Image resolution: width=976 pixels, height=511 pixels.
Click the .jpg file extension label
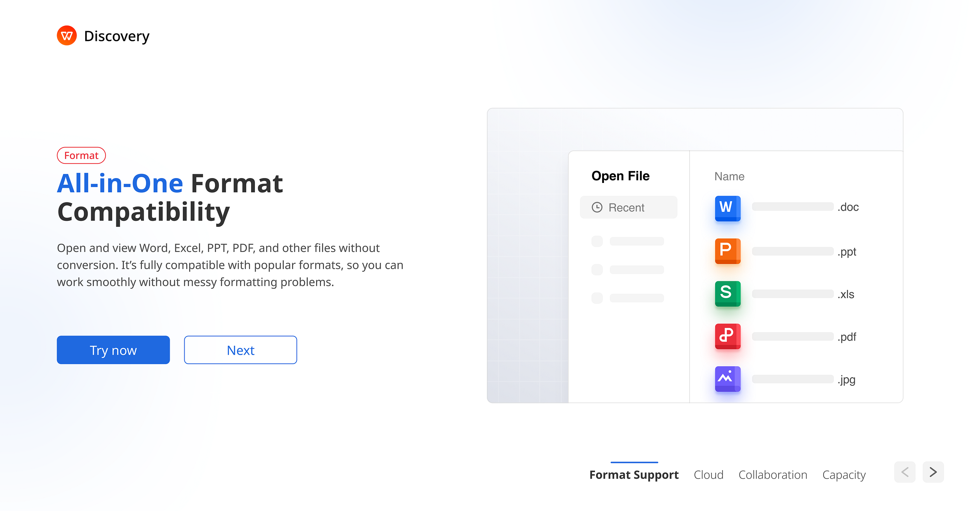point(846,380)
